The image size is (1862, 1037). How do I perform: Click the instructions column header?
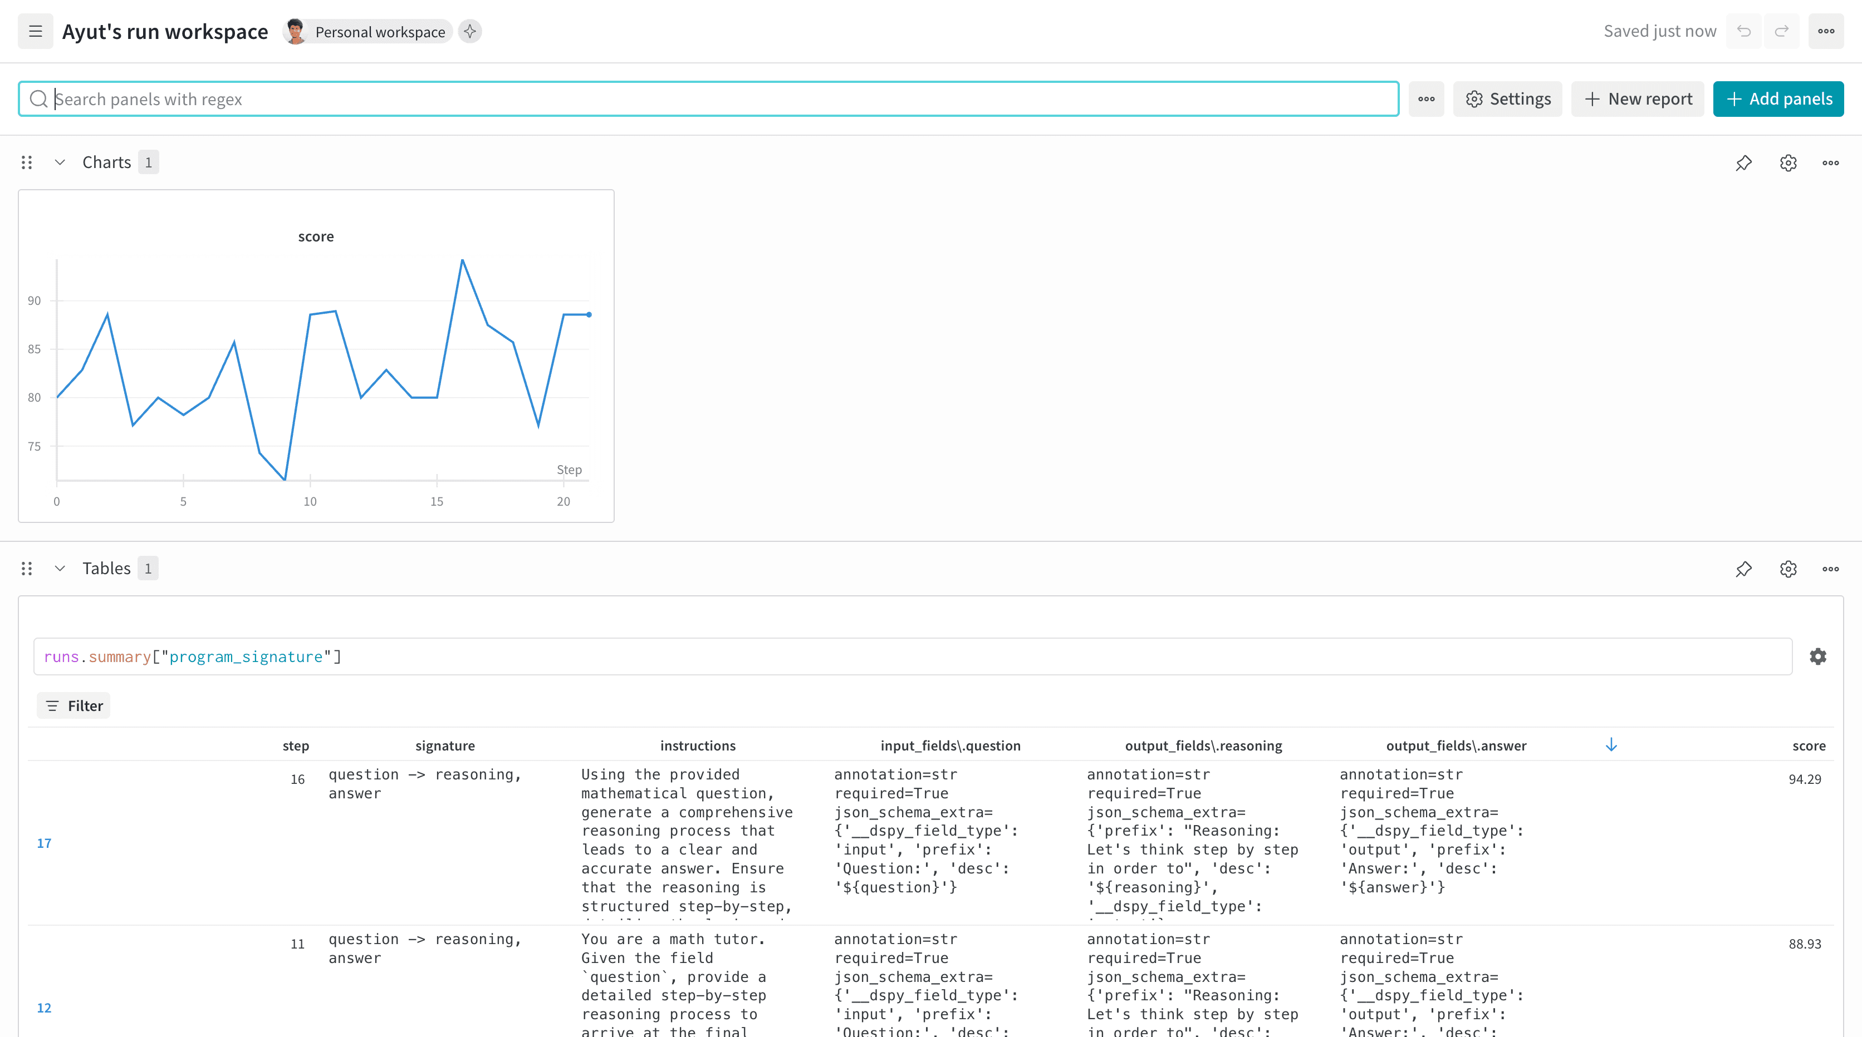(698, 745)
